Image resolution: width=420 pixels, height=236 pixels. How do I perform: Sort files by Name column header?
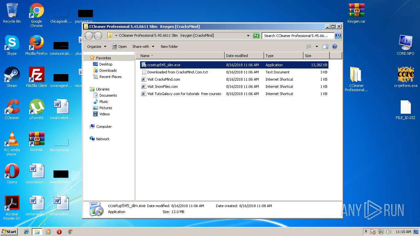click(x=180, y=56)
